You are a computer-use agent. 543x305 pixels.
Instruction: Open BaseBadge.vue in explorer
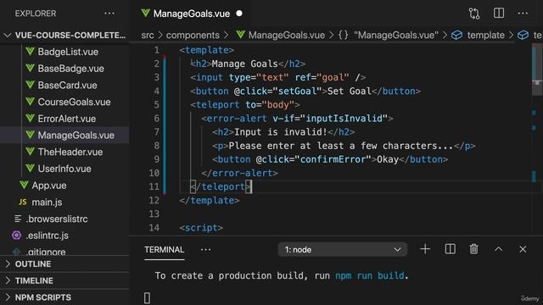(x=70, y=68)
